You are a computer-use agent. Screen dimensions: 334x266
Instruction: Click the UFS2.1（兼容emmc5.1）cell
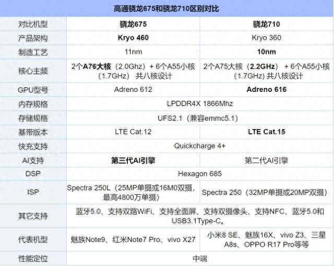[200, 118]
